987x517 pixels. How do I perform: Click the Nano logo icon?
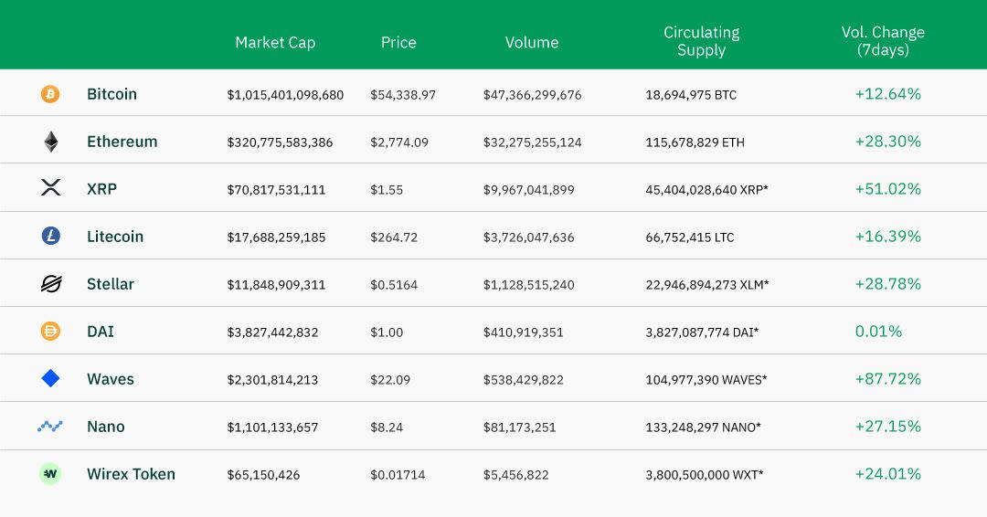[x=50, y=427]
